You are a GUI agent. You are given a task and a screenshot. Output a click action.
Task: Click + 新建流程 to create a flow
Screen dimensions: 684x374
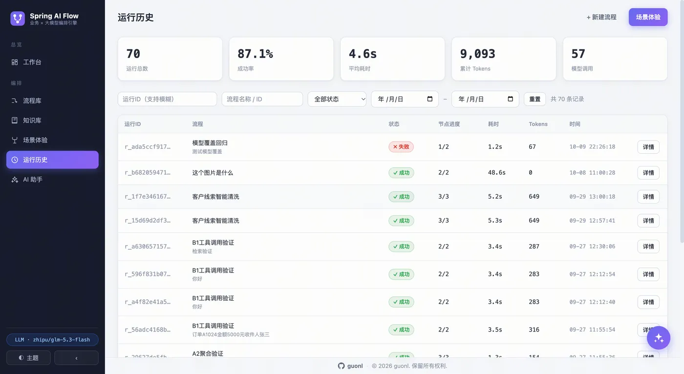601,17
